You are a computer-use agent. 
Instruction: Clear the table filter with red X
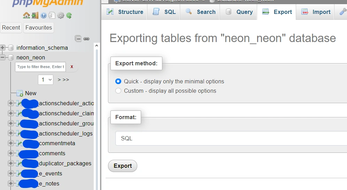[72, 67]
